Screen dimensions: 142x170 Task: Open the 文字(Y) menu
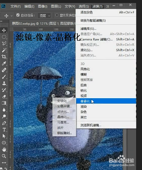[x=70, y=6]
